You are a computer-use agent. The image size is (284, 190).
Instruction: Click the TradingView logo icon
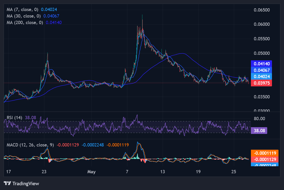[x=8, y=183]
